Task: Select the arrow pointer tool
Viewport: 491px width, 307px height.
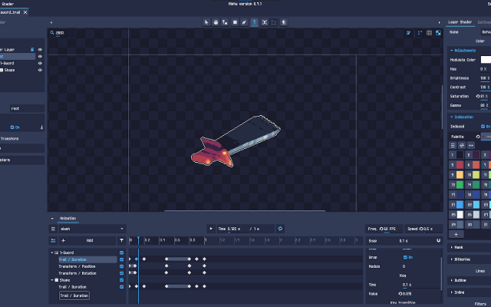Action: coord(206,22)
